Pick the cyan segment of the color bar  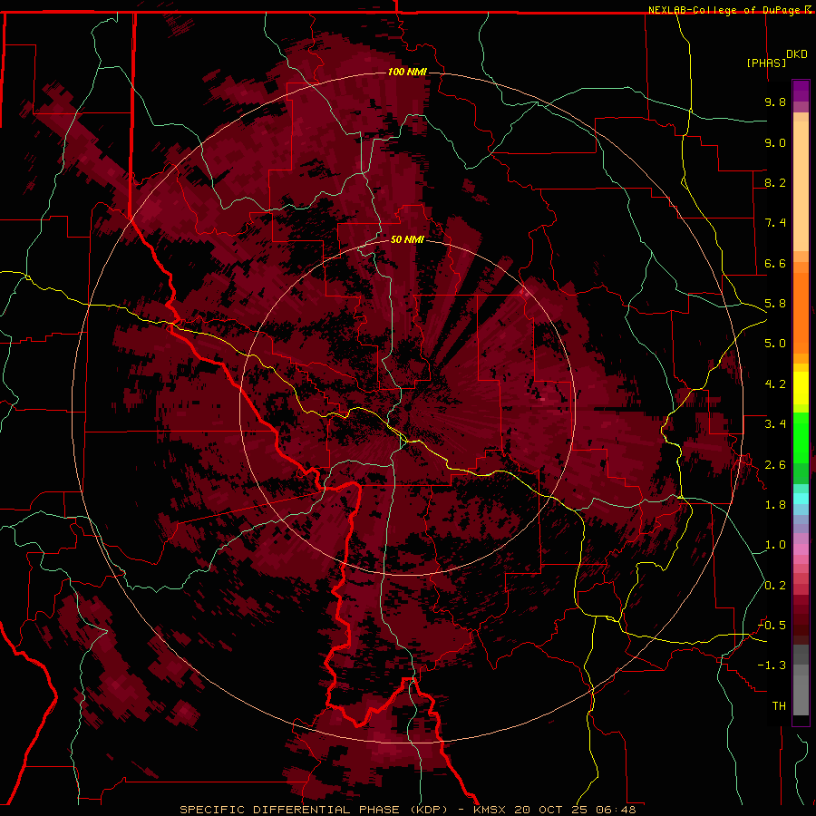click(801, 498)
